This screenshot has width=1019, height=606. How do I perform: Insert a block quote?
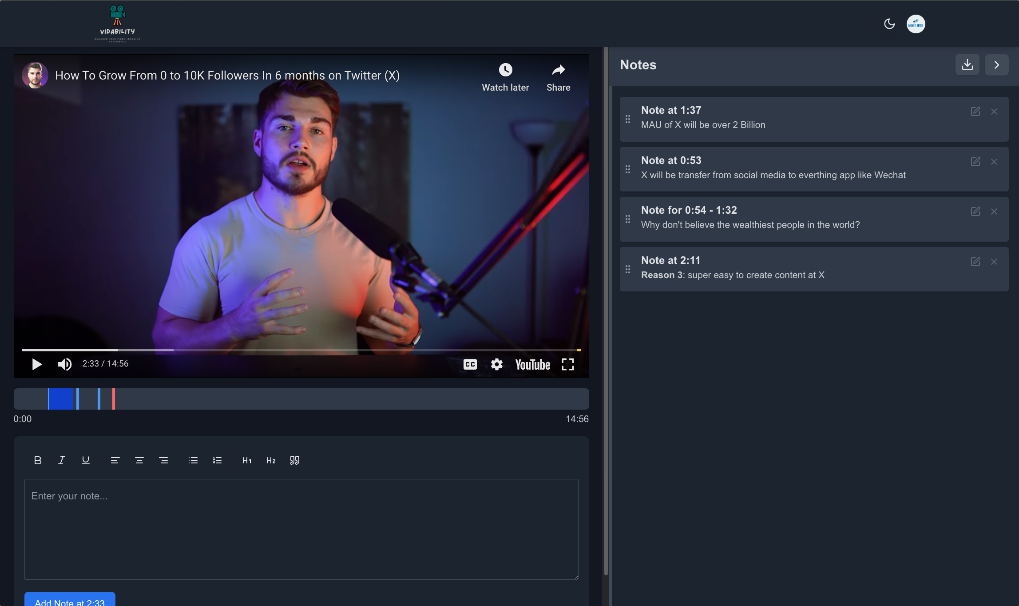pos(295,460)
